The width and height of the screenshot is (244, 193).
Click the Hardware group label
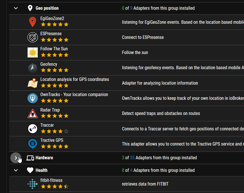point(44,158)
